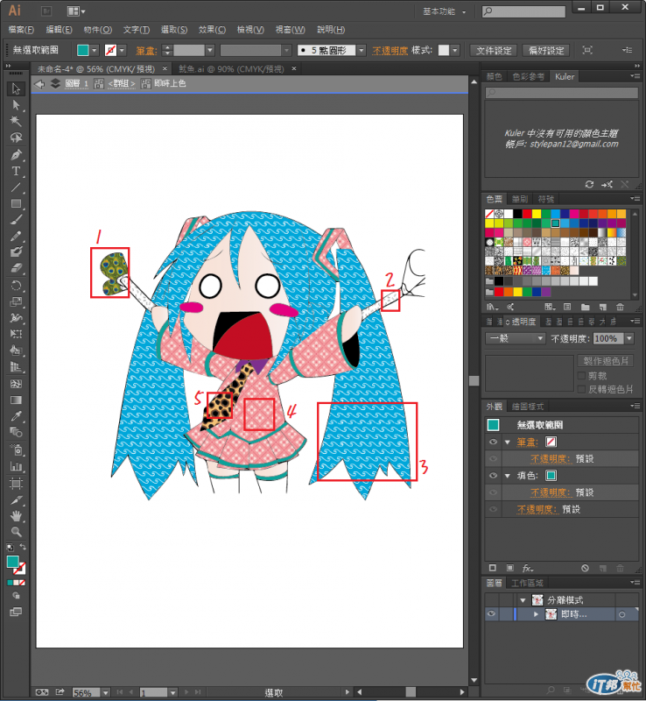Screen dimensions: 646x701
Task: Select the Paintbrush tool
Action: click(x=16, y=220)
